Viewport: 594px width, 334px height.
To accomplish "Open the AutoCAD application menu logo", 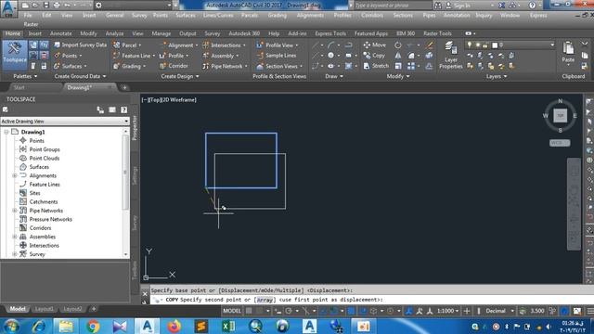I will point(8,8).
